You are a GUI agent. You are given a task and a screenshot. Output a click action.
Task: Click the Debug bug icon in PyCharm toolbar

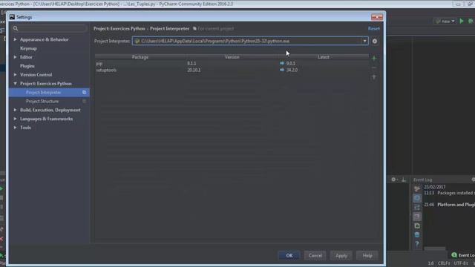click(471, 21)
